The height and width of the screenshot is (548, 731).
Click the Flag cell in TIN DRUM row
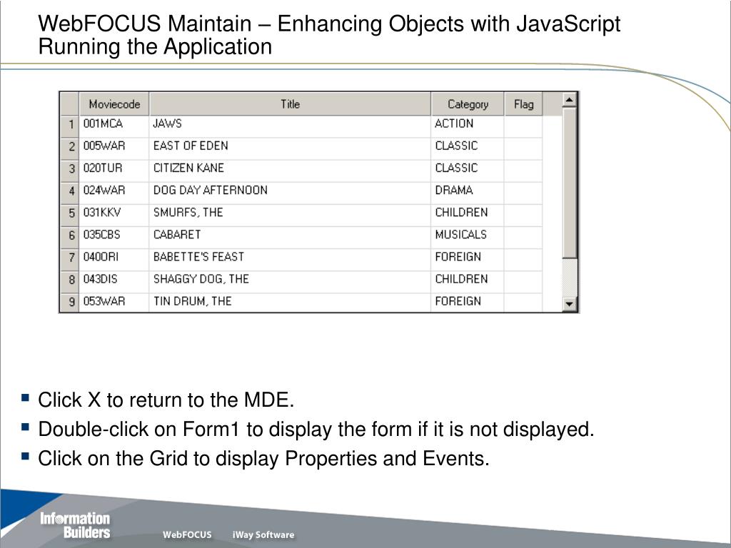tap(523, 303)
